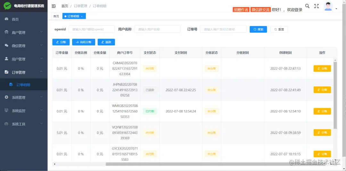Click 分账 button for 18:19:15 row
This screenshot has height=171, width=346.
[322, 154]
